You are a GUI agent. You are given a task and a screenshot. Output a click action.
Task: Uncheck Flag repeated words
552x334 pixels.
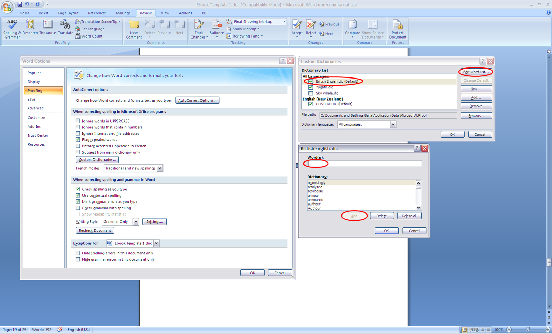pos(78,139)
